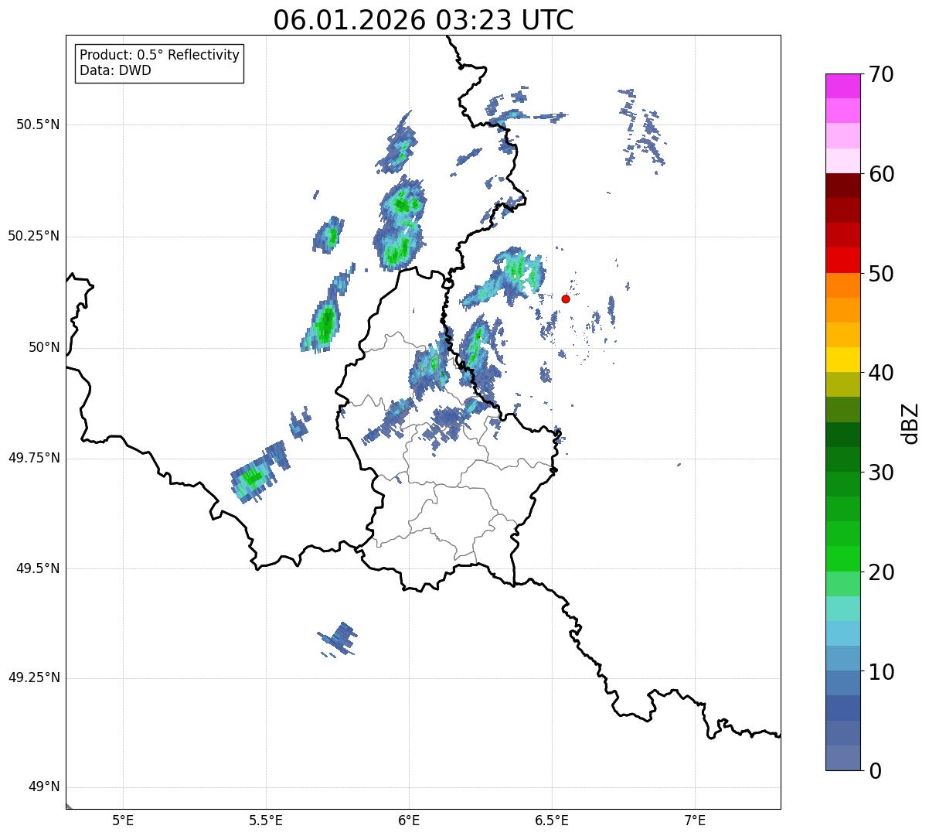This screenshot has width=929, height=836.
Task: Click the 49.5°N latitude label
Action: [x=38, y=568]
